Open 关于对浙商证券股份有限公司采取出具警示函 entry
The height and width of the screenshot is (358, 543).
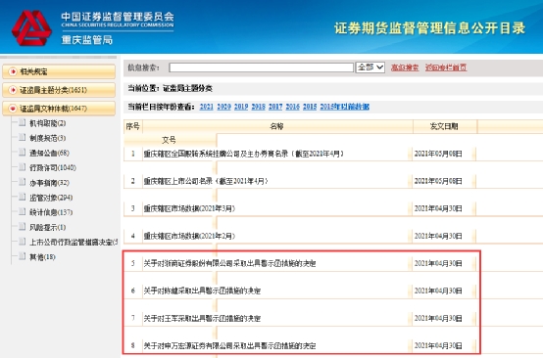coord(229,263)
